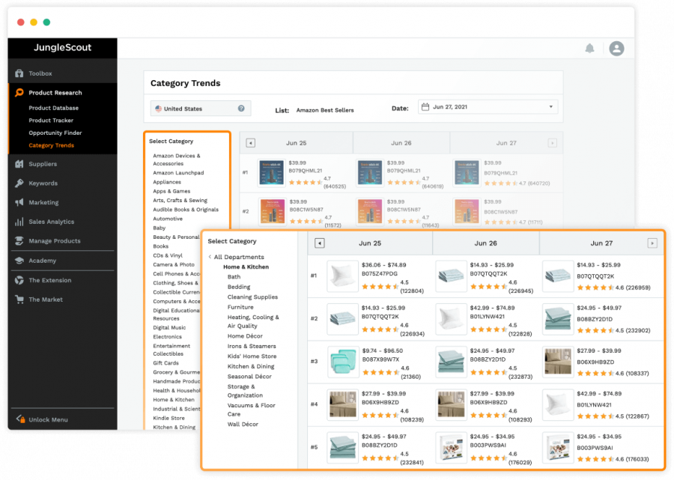Click the Marketing megaphone icon
Screen dimensions: 674x480
point(19,202)
